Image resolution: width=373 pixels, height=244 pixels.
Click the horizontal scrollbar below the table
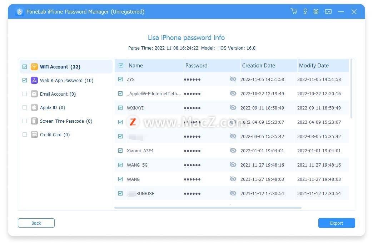pos(208,208)
